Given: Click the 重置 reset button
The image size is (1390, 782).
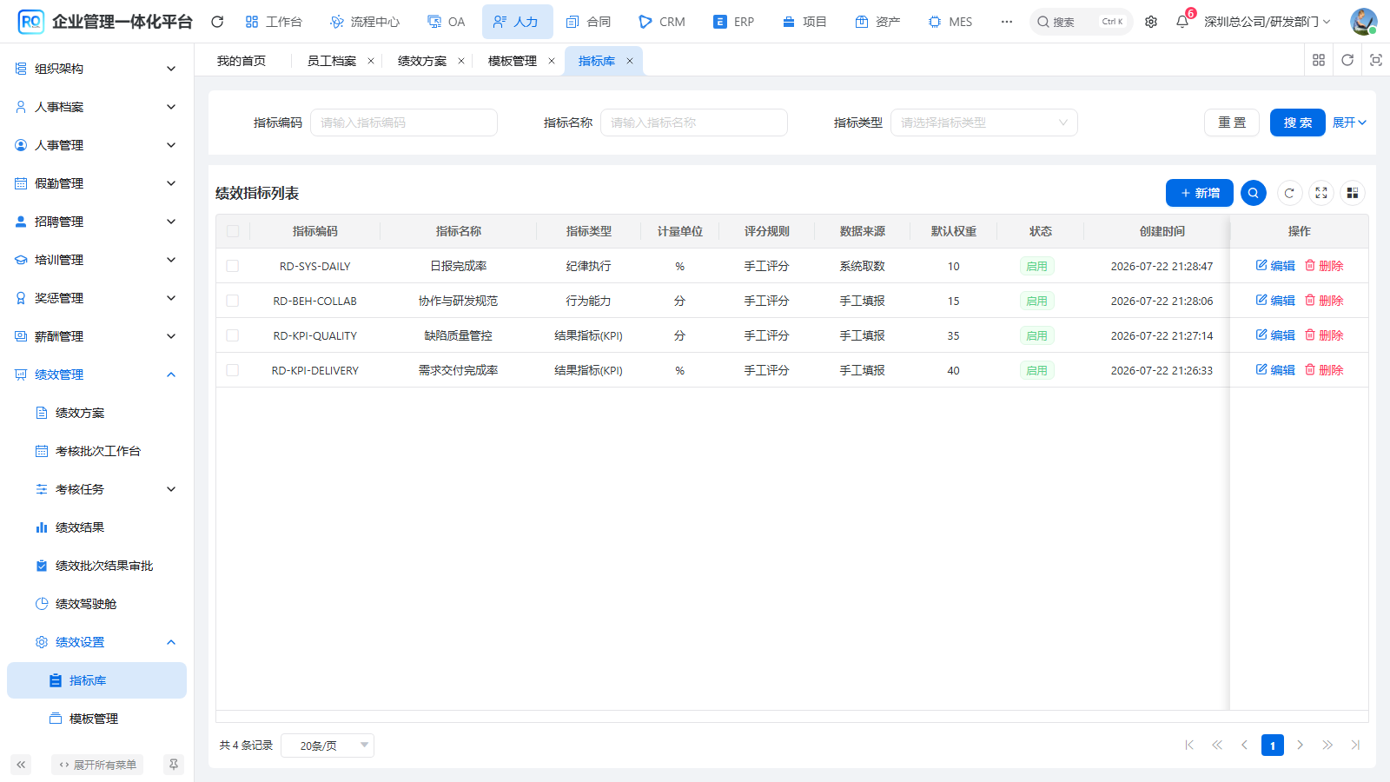Looking at the screenshot, I should point(1232,123).
